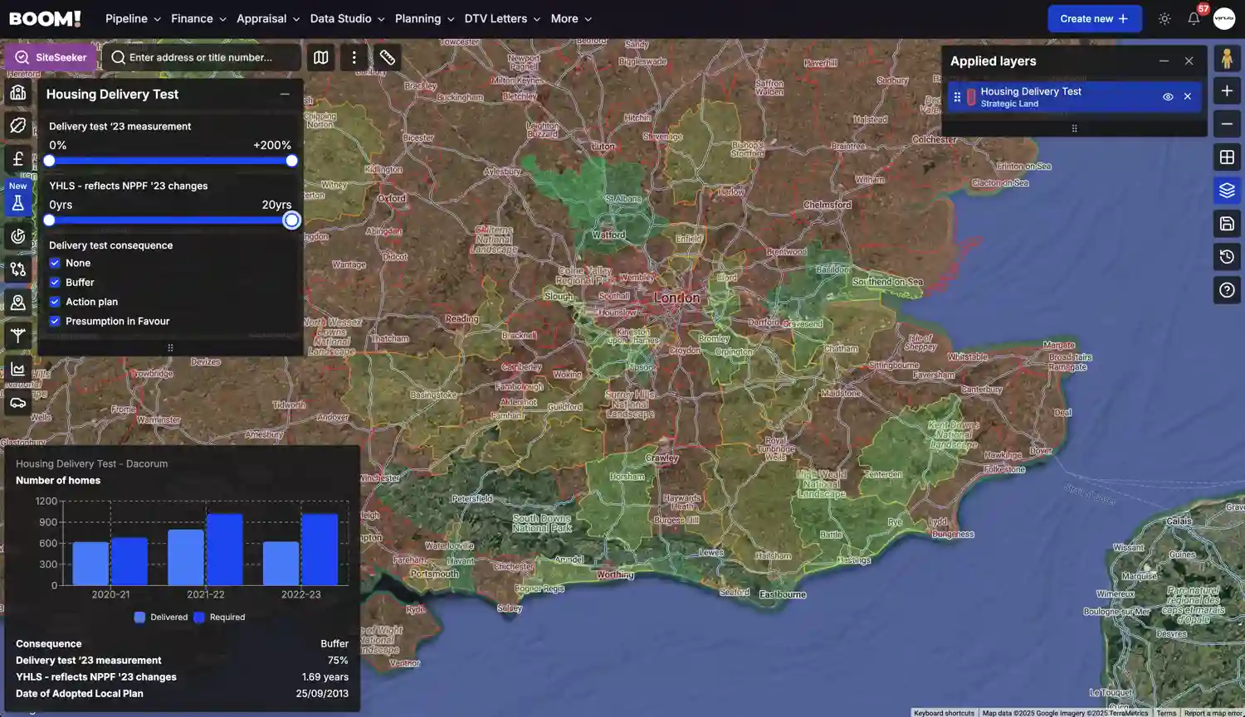Click the address or title number search field
This screenshot has height=717, width=1245.
tap(202, 57)
